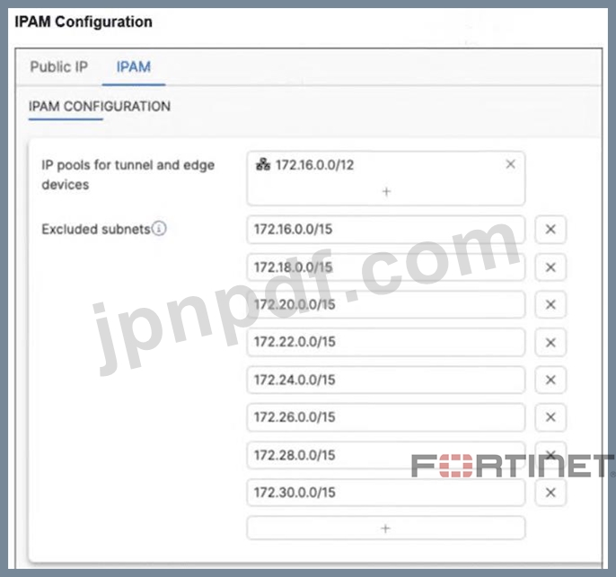Viewport: 616px width, 577px height.
Task: Remove the 172.22.0.0/15 excluded subnet
Action: (550, 342)
